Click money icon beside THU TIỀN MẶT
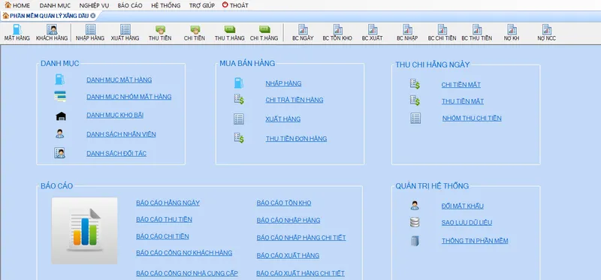Image resolution: width=601 pixels, height=280 pixels. (x=415, y=101)
